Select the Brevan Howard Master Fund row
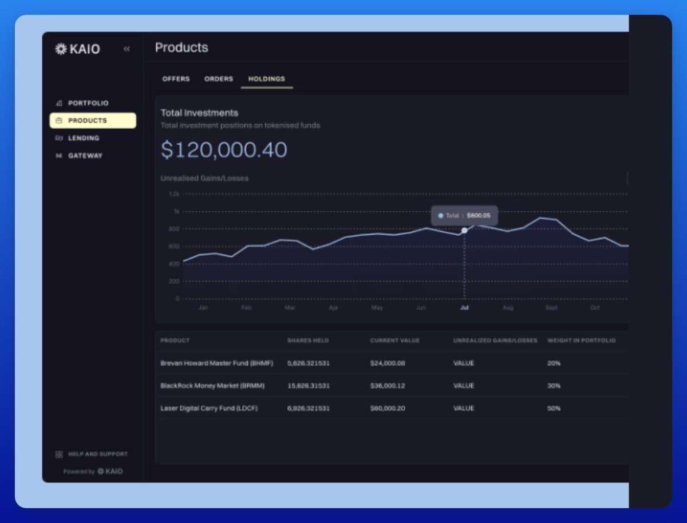This screenshot has width=687, height=523. click(217, 363)
